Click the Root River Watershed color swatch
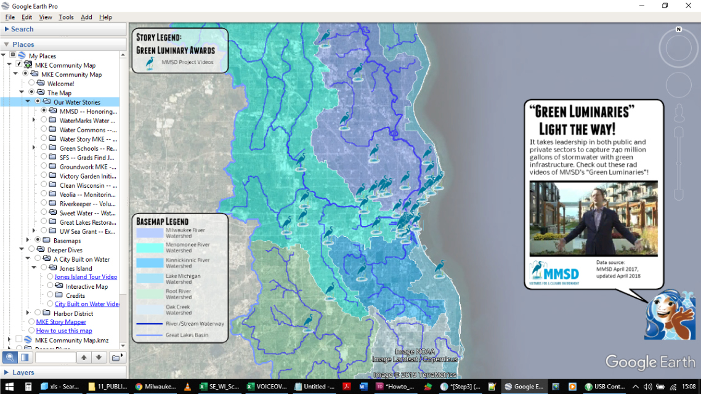This screenshot has width=701, height=394. coord(150,294)
